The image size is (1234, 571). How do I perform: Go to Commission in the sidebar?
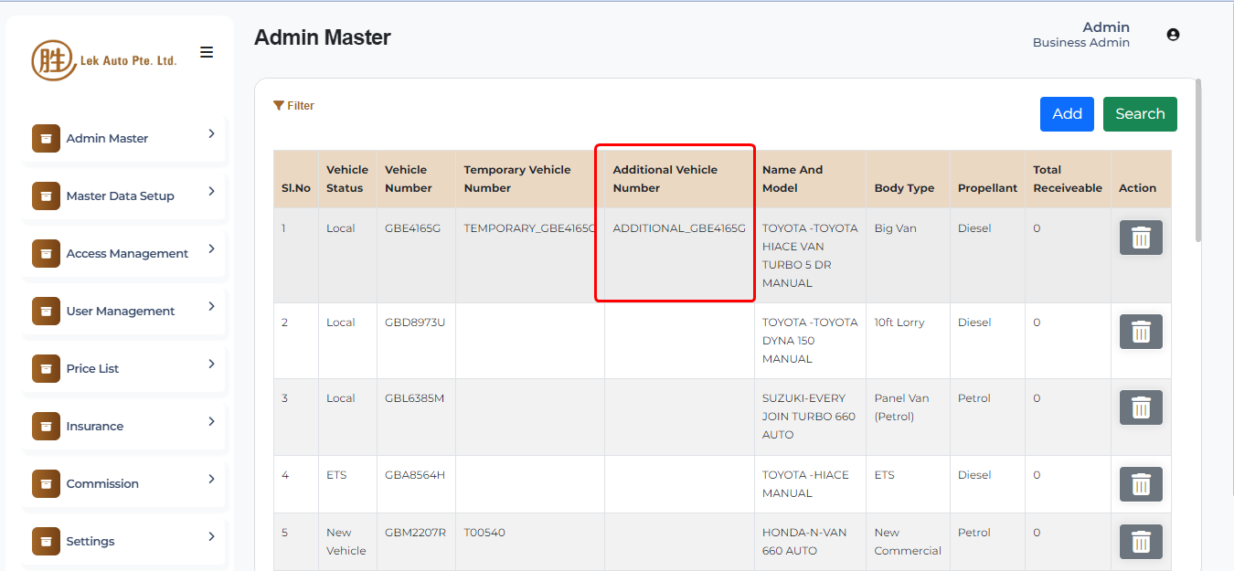point(102,483)
